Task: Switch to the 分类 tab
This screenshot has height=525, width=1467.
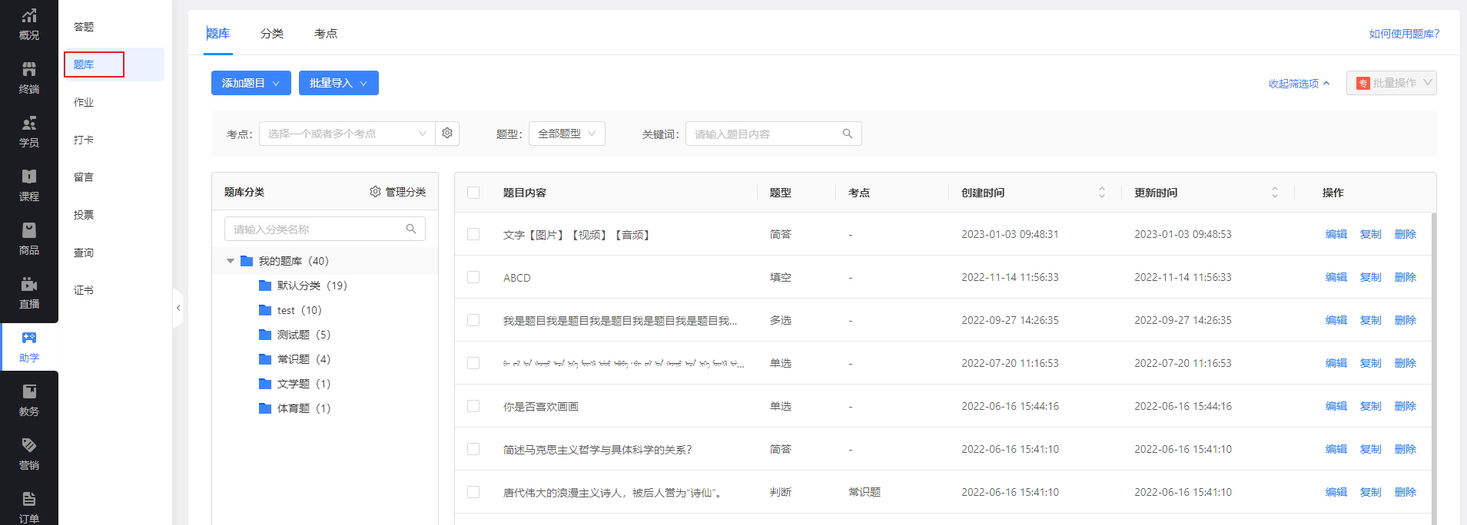Action: tap(271, 34)
